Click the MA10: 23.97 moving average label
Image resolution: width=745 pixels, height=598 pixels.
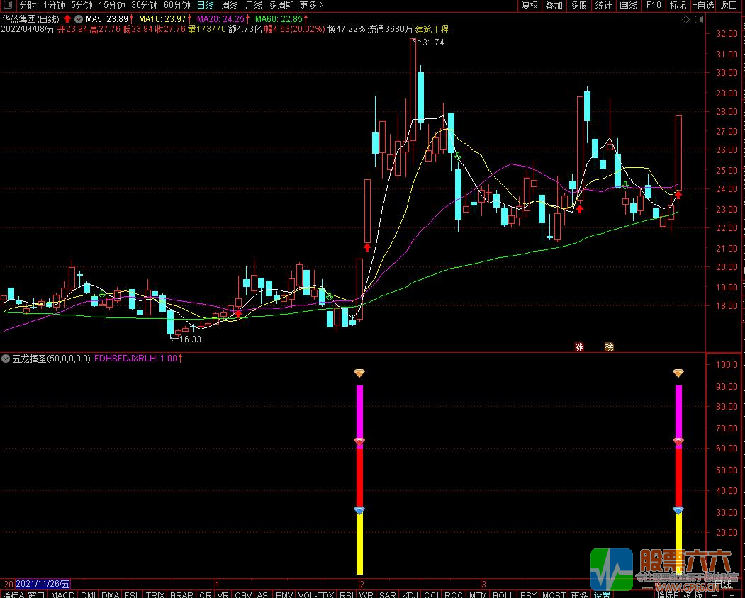162,19
